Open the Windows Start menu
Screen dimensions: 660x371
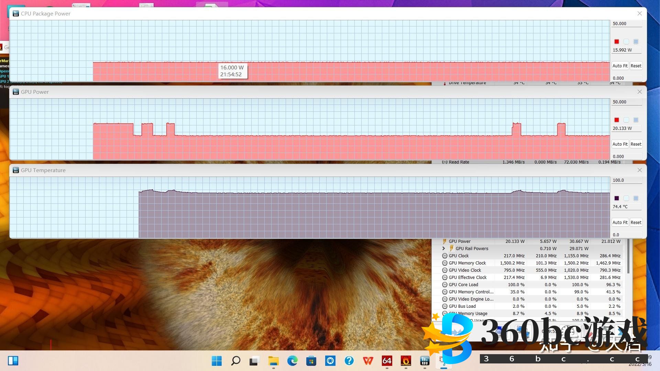pyautogui.click(x=217, y=361)
